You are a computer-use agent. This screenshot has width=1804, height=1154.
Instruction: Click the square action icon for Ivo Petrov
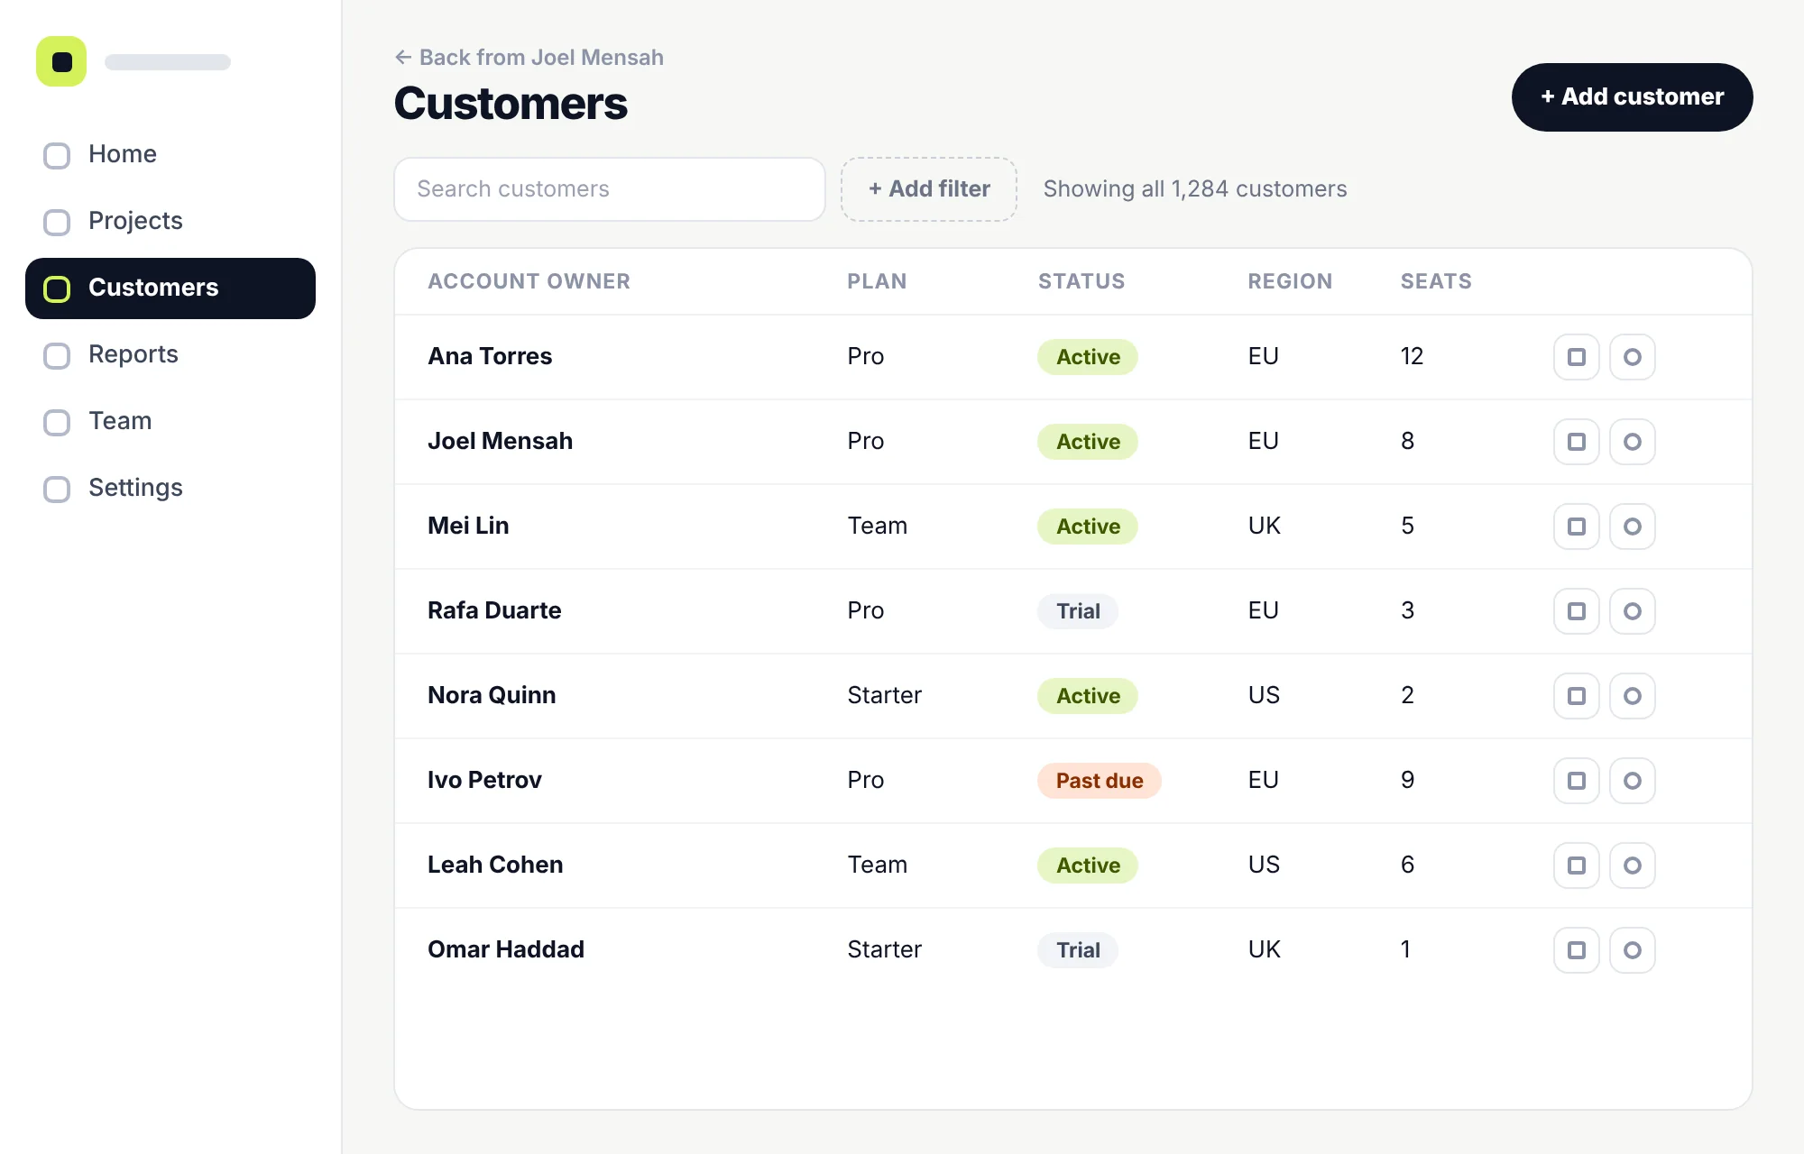pos(1576,781)
